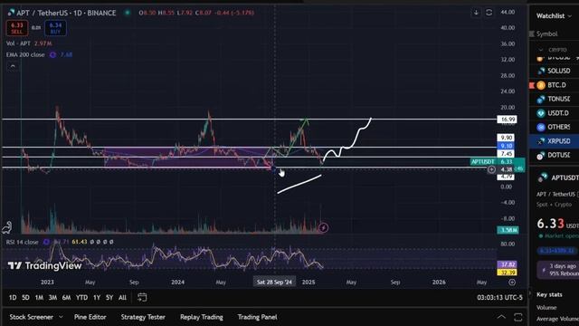Open the Strategy Tester tab
579x326 pixels.
(143, 317)
